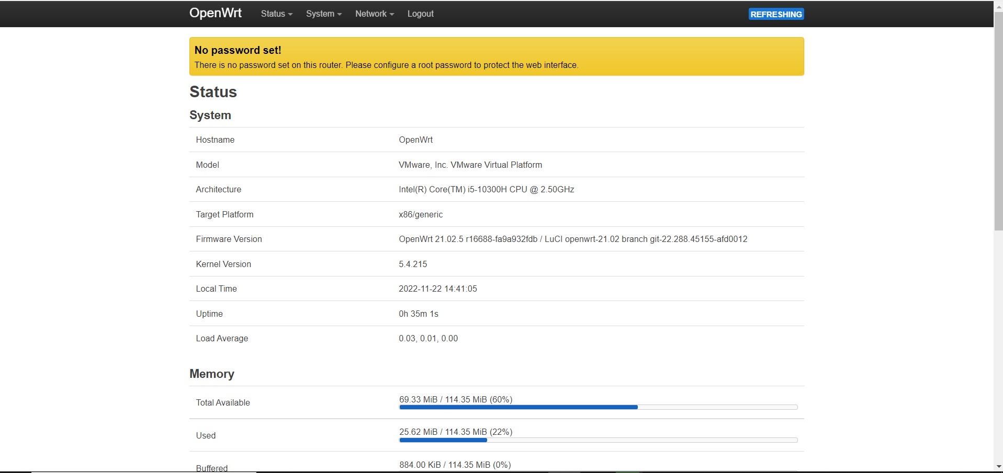Screen dimensions: 1003x473
Task: Click the Model row label
Action: (x=207, y=165)
